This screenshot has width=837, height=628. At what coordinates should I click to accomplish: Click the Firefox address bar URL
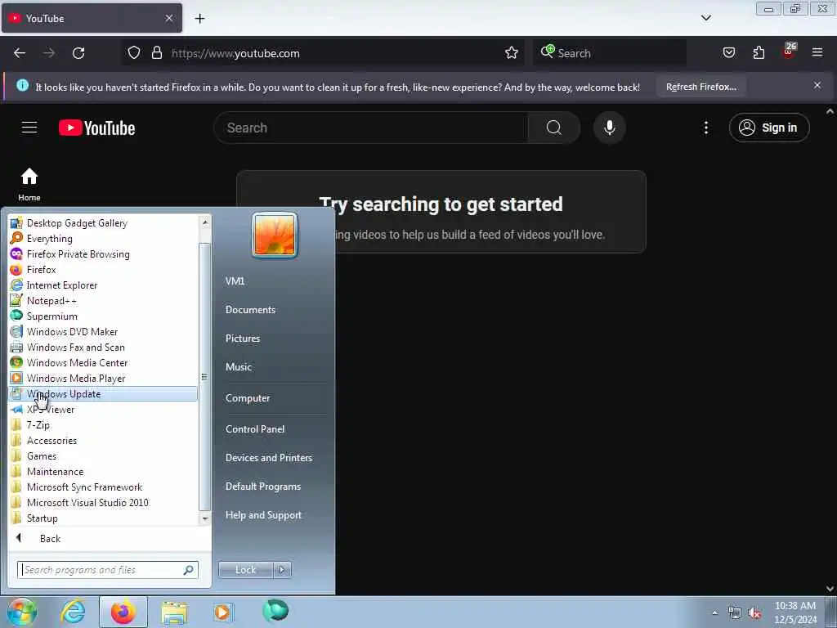click(x=235, y=53)
